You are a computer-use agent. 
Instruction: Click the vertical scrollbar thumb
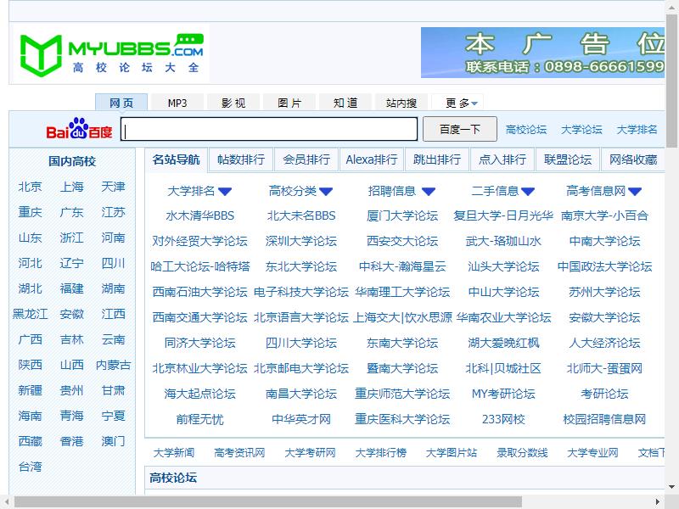[672, 80]
